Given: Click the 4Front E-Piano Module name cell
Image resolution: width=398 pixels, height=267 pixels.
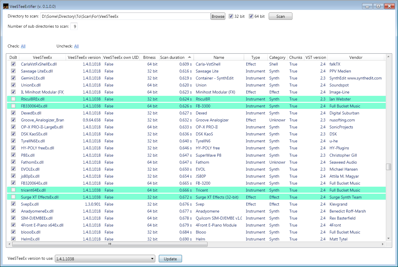Looking at the screenshot, I should (x=216, y=225).
